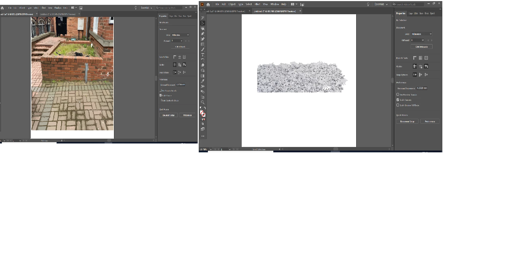Select the Direct Selection tool in right window
Screen dimensions: 515x277
(x=203, y=23)
